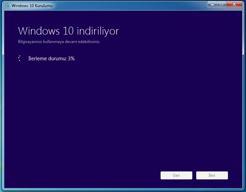
Task: Minimize the Windows 10 Kurulumu window
Action: coord(213,4)
